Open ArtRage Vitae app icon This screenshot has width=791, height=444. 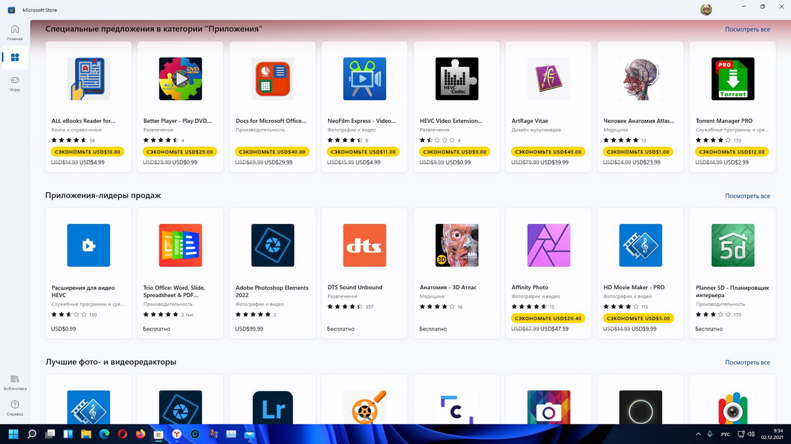[549, 79]
